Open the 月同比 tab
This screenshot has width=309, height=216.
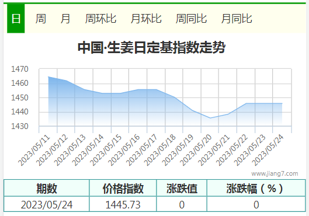pos(237,19)
